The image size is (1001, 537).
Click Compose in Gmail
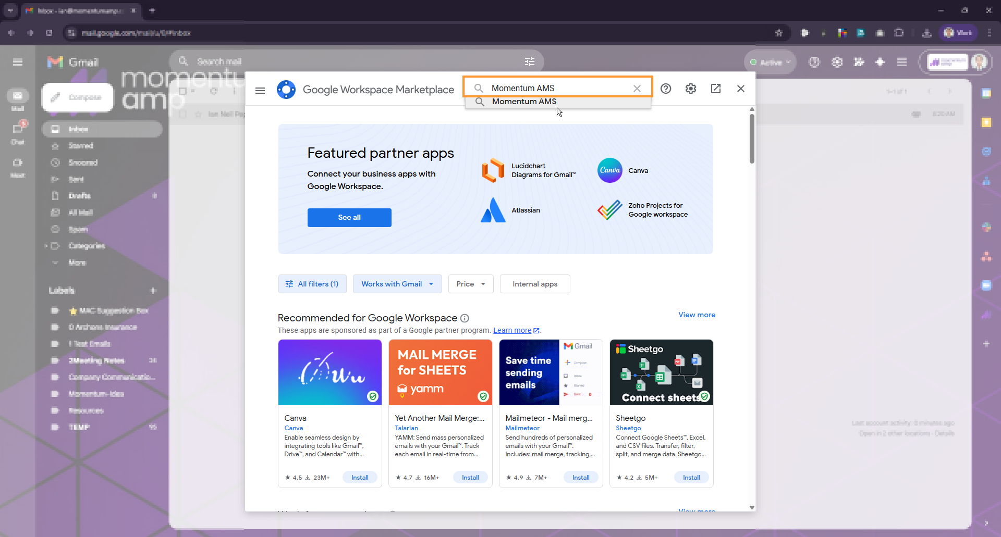[x=78, y=97]
